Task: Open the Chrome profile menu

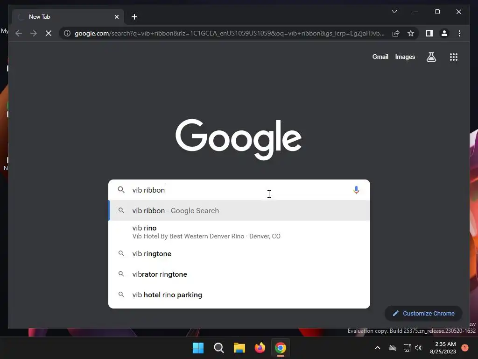Action: pos(444,33)
